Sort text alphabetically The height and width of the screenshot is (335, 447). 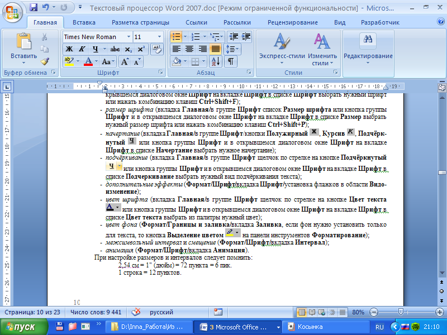coord(216,61)
